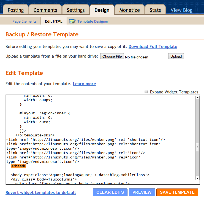Click the '</b:template-skin>' line

pyautogui.click(x=35, y=135)
